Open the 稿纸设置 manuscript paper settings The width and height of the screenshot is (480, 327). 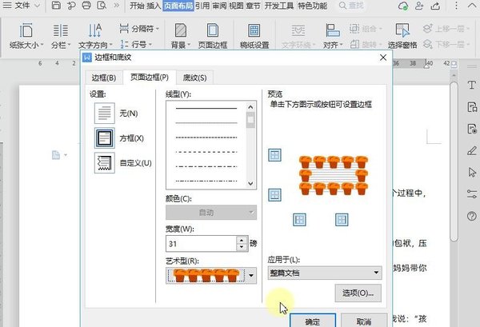click(256, 35)
